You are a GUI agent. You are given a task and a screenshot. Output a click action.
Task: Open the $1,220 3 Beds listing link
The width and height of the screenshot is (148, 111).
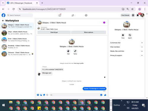coord(49,29)
